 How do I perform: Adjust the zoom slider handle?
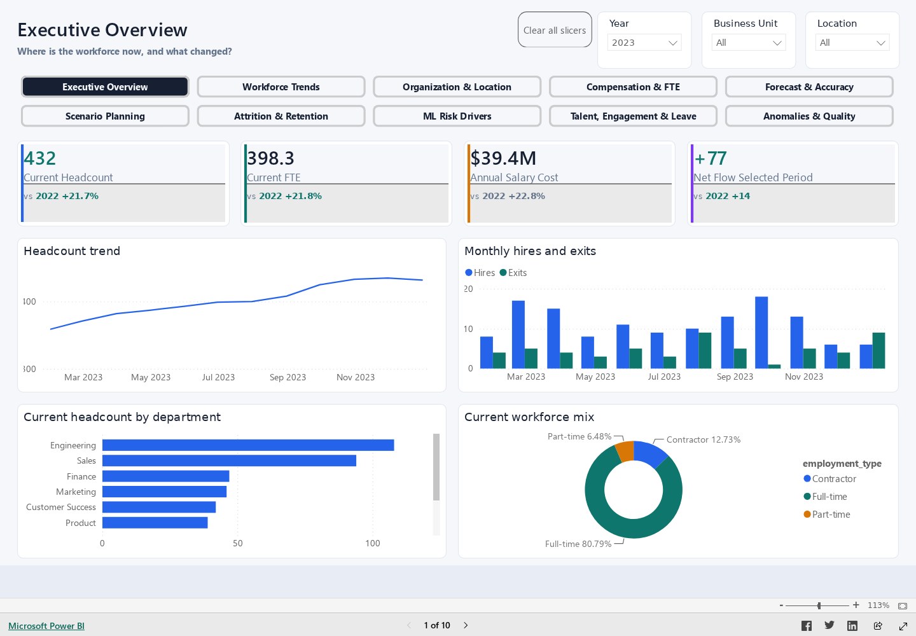(819, 605)
